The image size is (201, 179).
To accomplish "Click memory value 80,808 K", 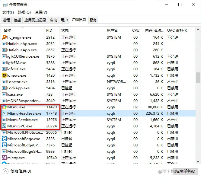I will pos(155,107).
